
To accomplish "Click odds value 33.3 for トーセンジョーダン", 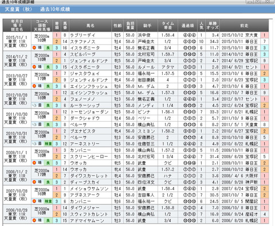I will pyautogui.click(x=214, y=112).
